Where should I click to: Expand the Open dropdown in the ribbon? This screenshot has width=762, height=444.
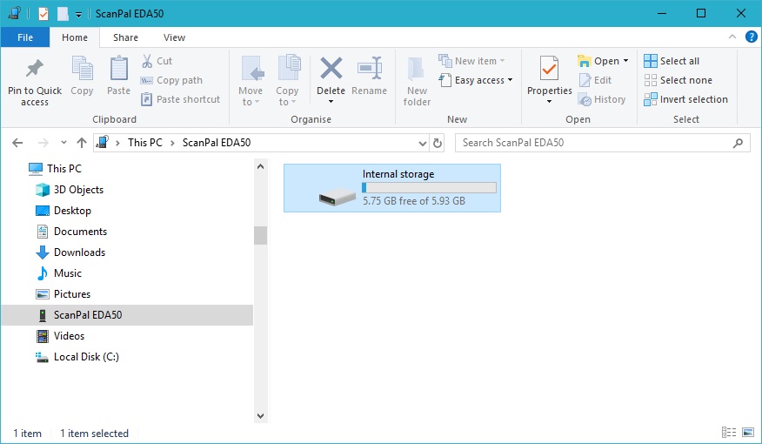(625, 61)
